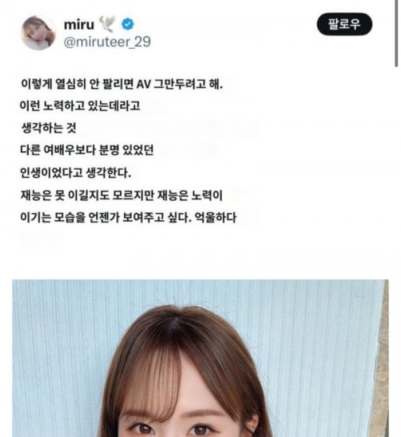
Task: Click the line starting 이기는 모습을
Action: coord(128,218)
